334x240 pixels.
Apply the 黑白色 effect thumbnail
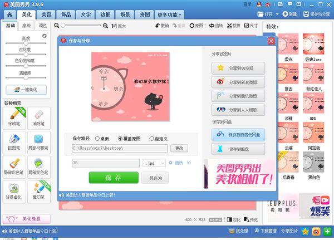click(x=313, y=162)
